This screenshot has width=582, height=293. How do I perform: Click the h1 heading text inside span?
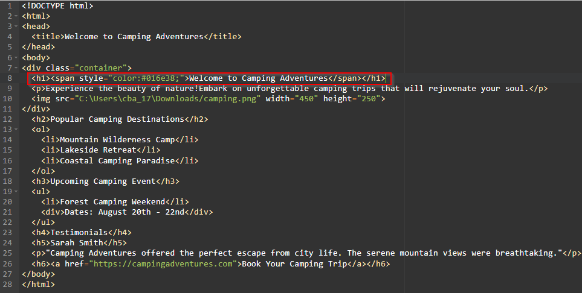click(x=259, y=78)
